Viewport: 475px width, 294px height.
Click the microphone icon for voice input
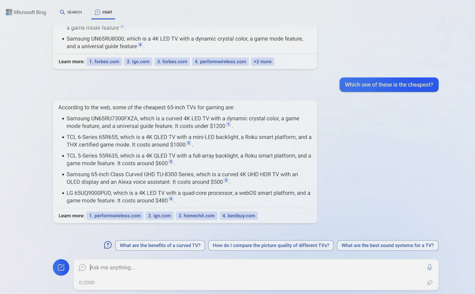(x=430, y=267)
